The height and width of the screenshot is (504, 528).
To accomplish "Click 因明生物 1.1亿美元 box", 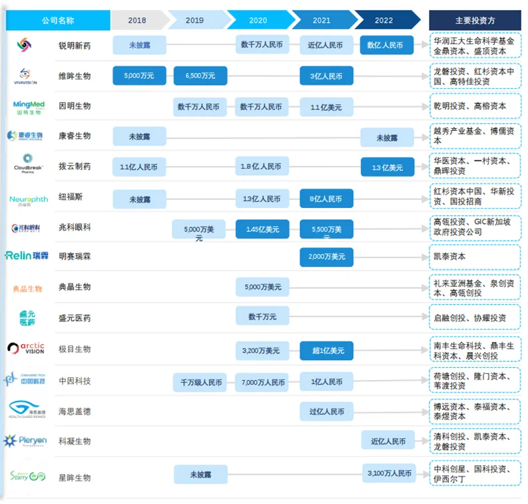I will [326, 107].
